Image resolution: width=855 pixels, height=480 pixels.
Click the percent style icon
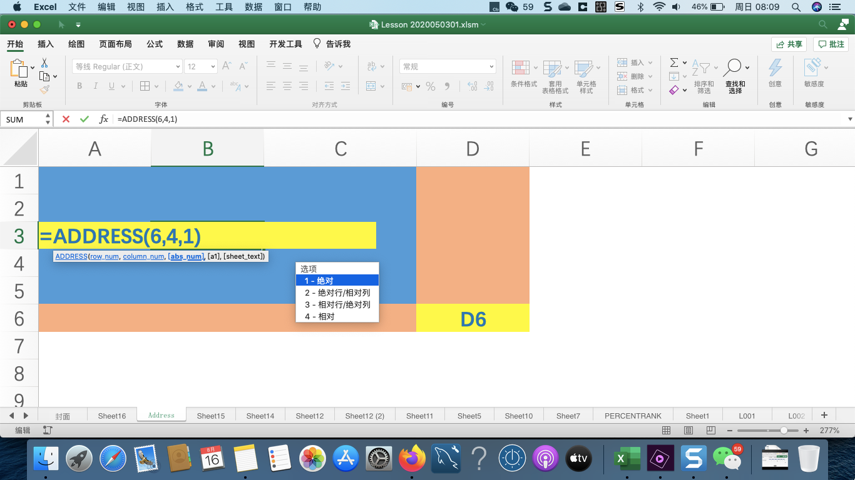431,86
